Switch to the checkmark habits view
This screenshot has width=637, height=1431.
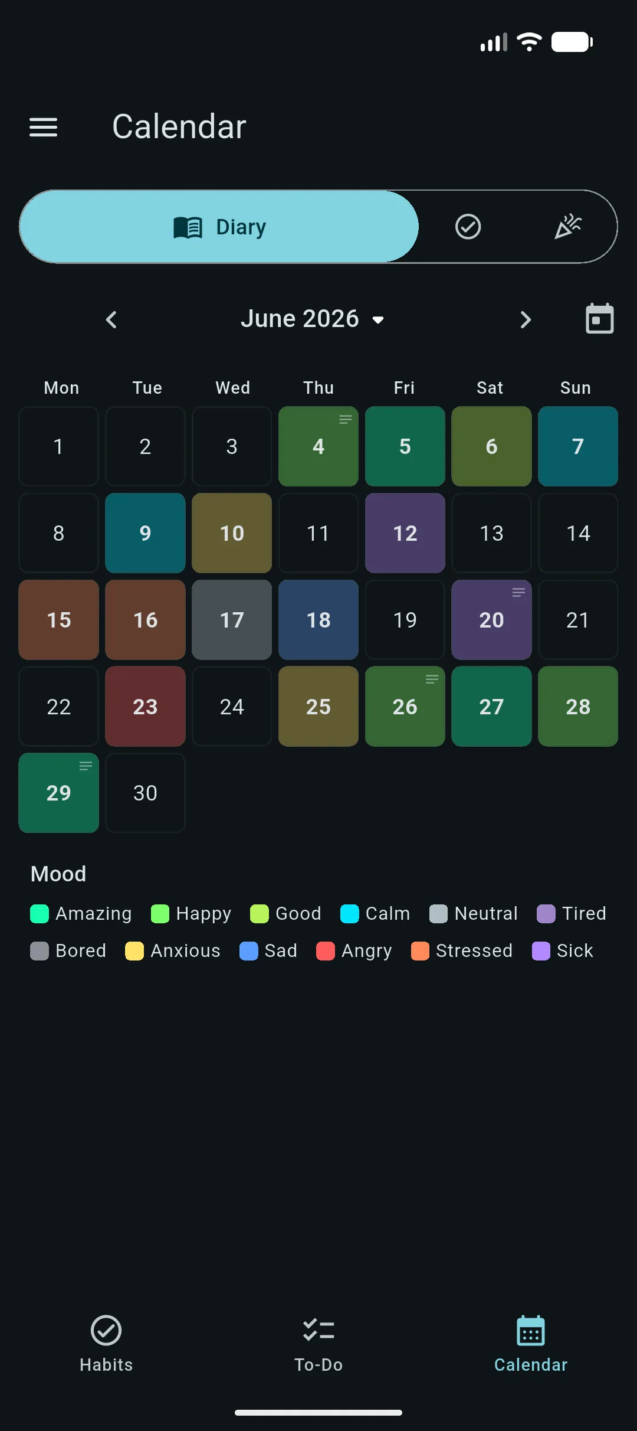(468, 227)
